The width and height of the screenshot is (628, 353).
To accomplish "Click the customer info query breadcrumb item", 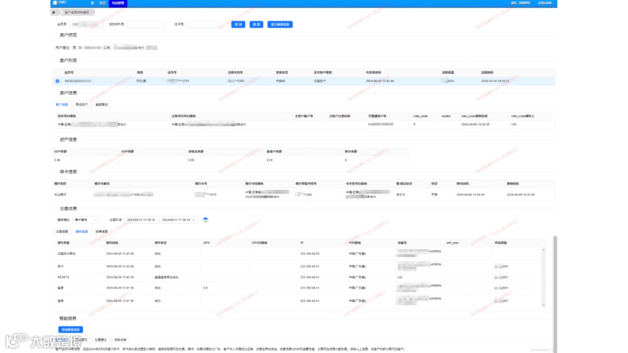I will [x=77, y=12].
